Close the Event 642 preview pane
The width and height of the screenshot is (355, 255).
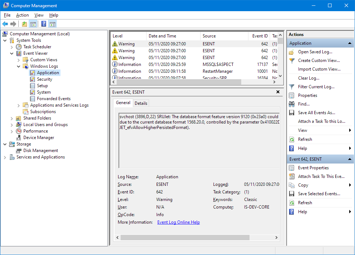pos(278,92)
